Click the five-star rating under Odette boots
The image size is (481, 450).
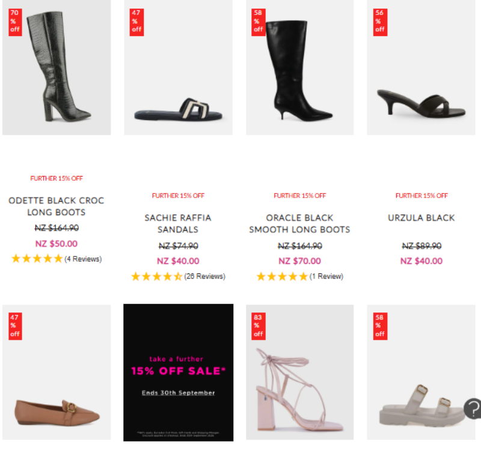tap(37, 259)
